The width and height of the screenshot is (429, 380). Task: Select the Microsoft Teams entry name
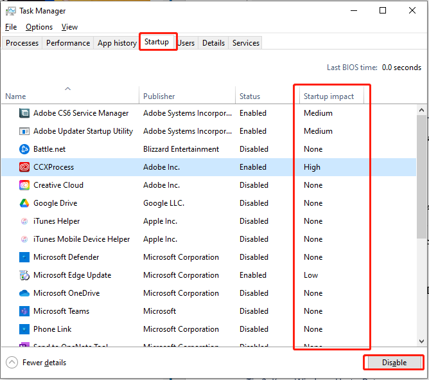(x=61, y=311)
